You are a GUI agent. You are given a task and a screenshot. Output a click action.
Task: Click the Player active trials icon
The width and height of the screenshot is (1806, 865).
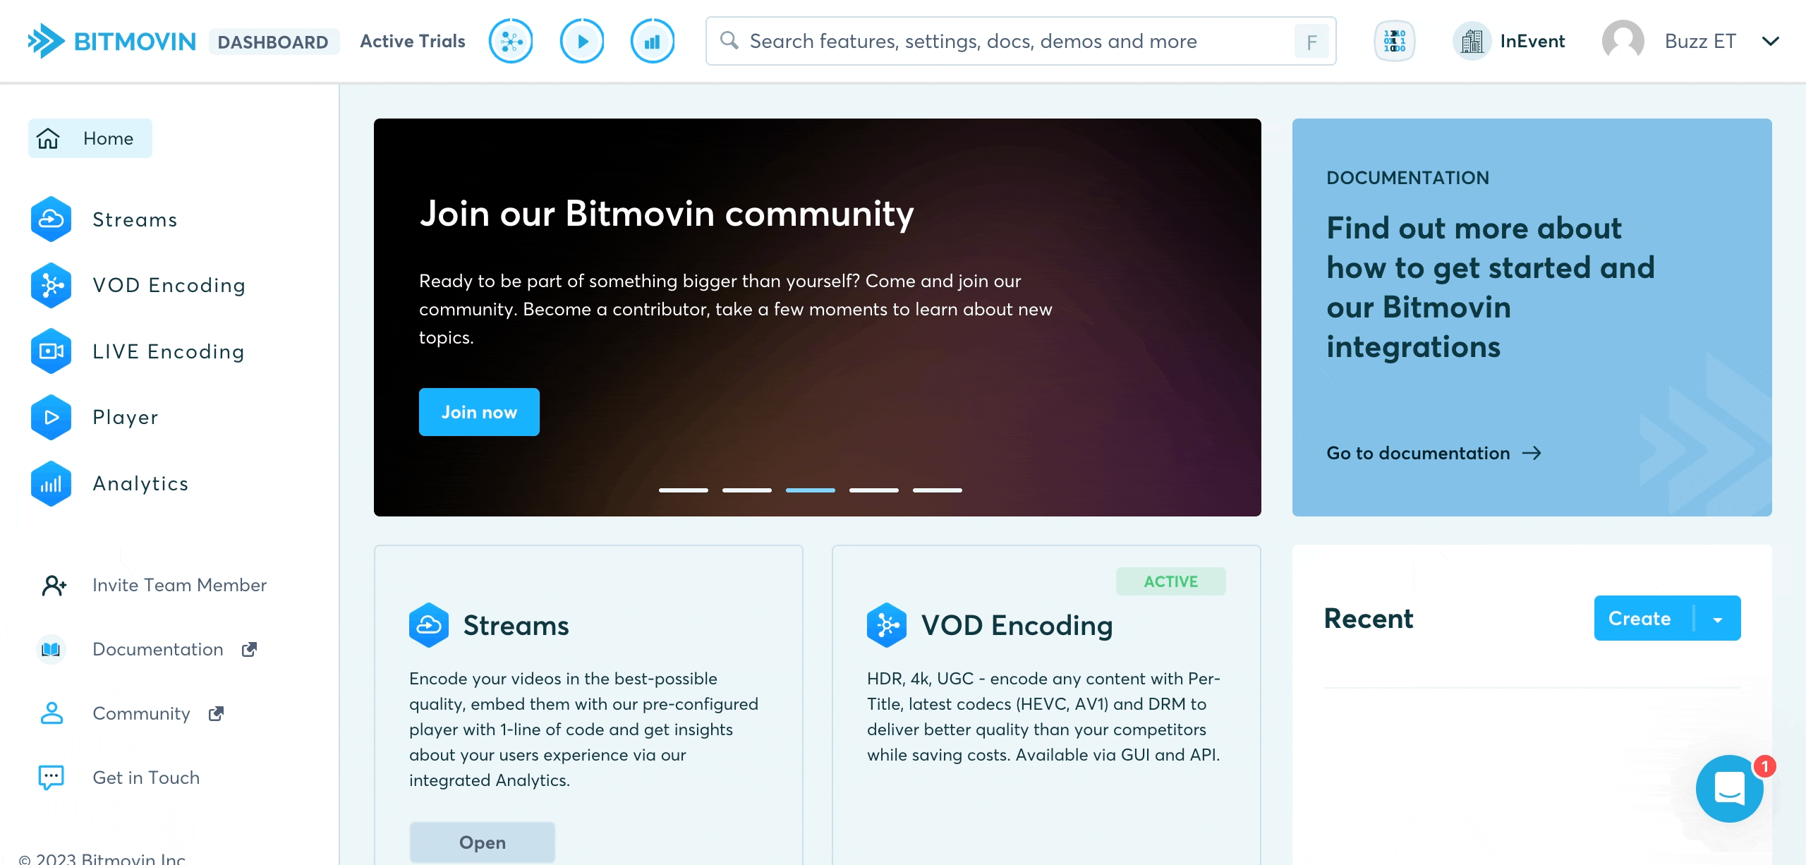(581, 40)
